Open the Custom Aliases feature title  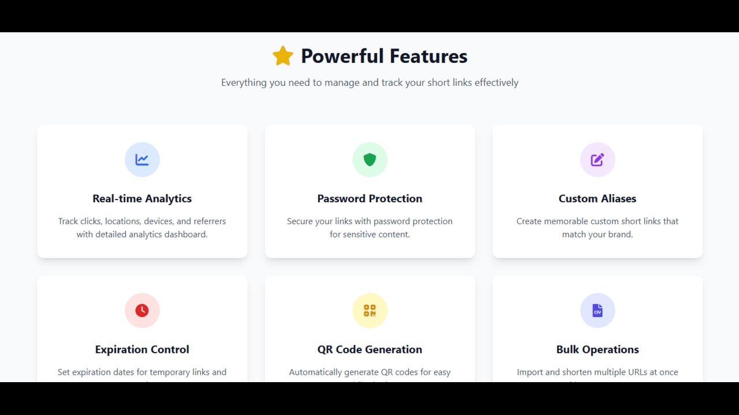point(597,198)
